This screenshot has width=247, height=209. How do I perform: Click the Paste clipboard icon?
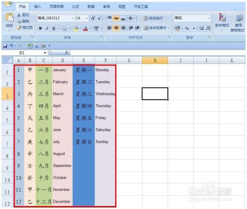(9, 18)
